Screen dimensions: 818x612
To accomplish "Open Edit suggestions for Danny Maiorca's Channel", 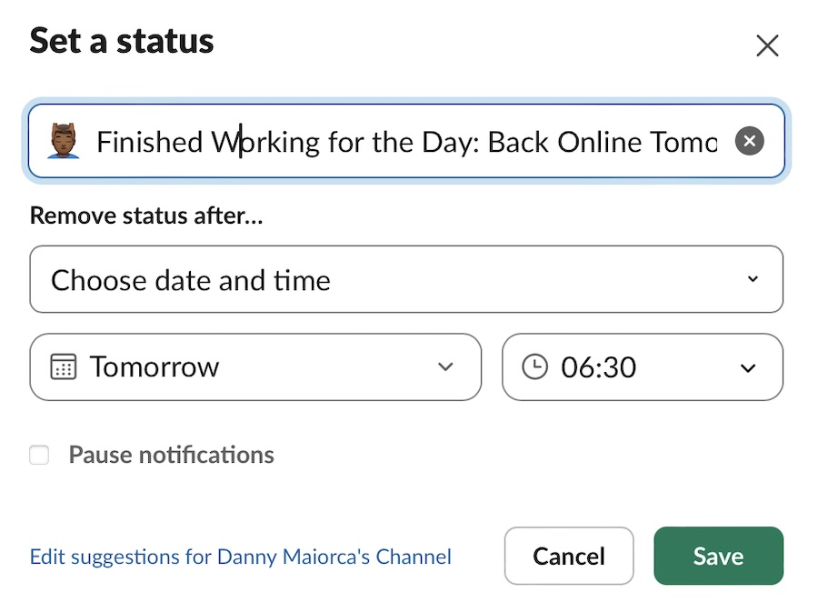I will [240, 557].
